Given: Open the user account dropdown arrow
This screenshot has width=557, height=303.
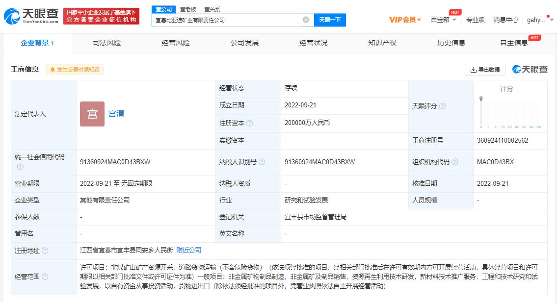Looking at the screenshot, I should click(x=552, y=20).
